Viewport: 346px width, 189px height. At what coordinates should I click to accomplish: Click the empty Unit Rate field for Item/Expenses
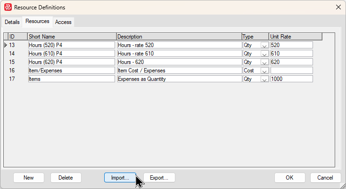pos(291,71)
